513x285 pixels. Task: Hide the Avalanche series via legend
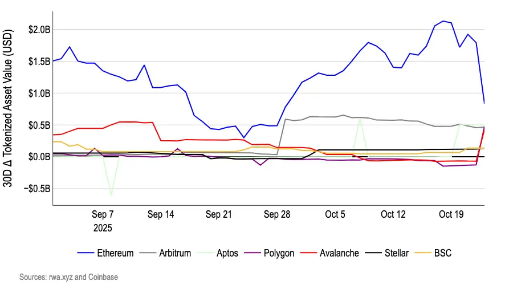click(329, 253)
